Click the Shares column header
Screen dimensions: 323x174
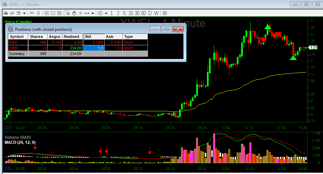coord(38,37)
